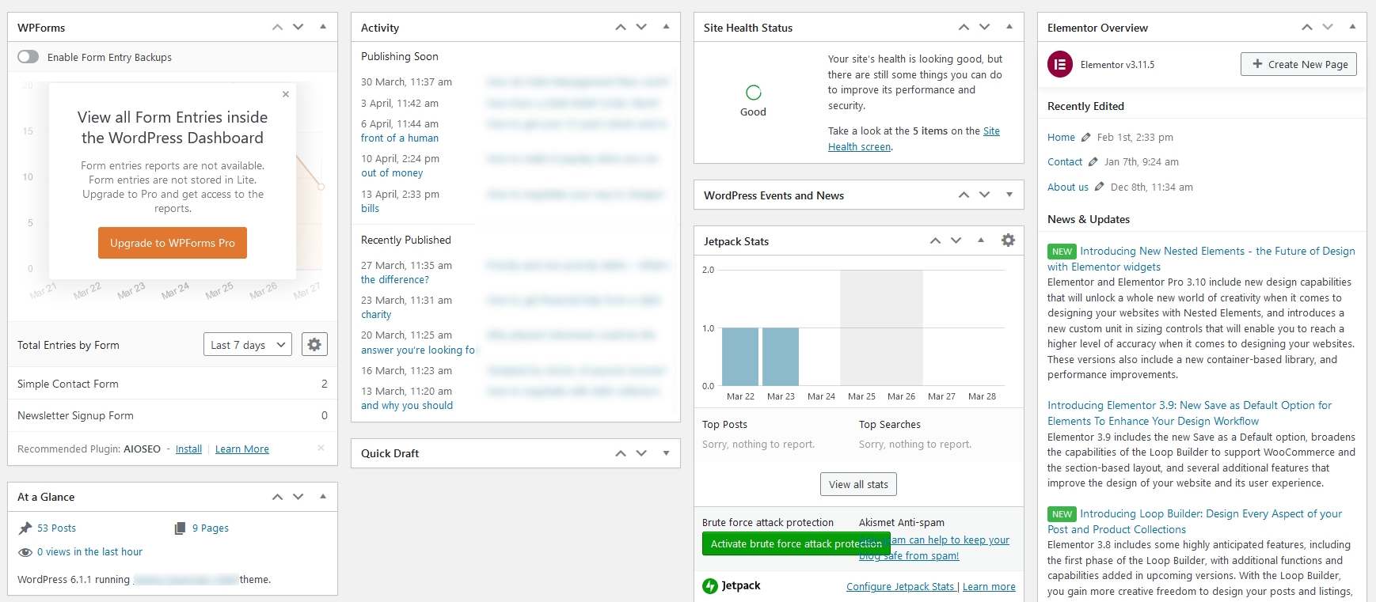
Task: Move Quick Draft widget down
Action: (641, 453)
